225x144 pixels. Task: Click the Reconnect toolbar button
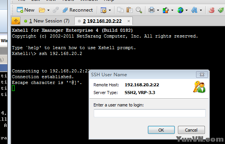click(78, 10)
